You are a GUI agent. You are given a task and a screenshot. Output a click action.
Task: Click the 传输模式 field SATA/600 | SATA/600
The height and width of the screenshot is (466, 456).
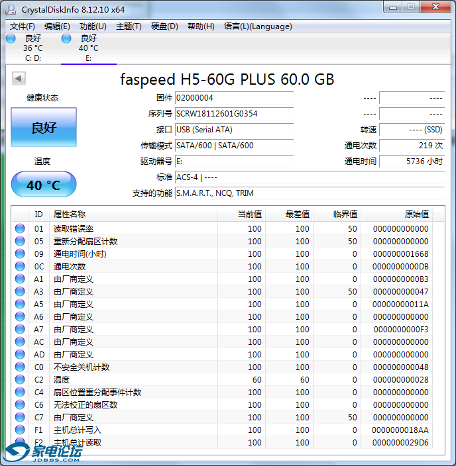tap(234, 146)
